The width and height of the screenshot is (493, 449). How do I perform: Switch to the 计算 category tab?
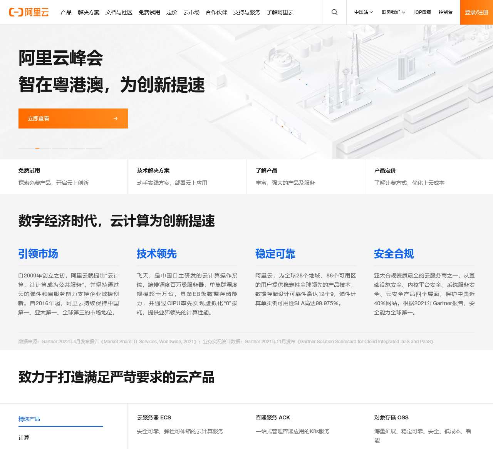click(x=24, y=437)
